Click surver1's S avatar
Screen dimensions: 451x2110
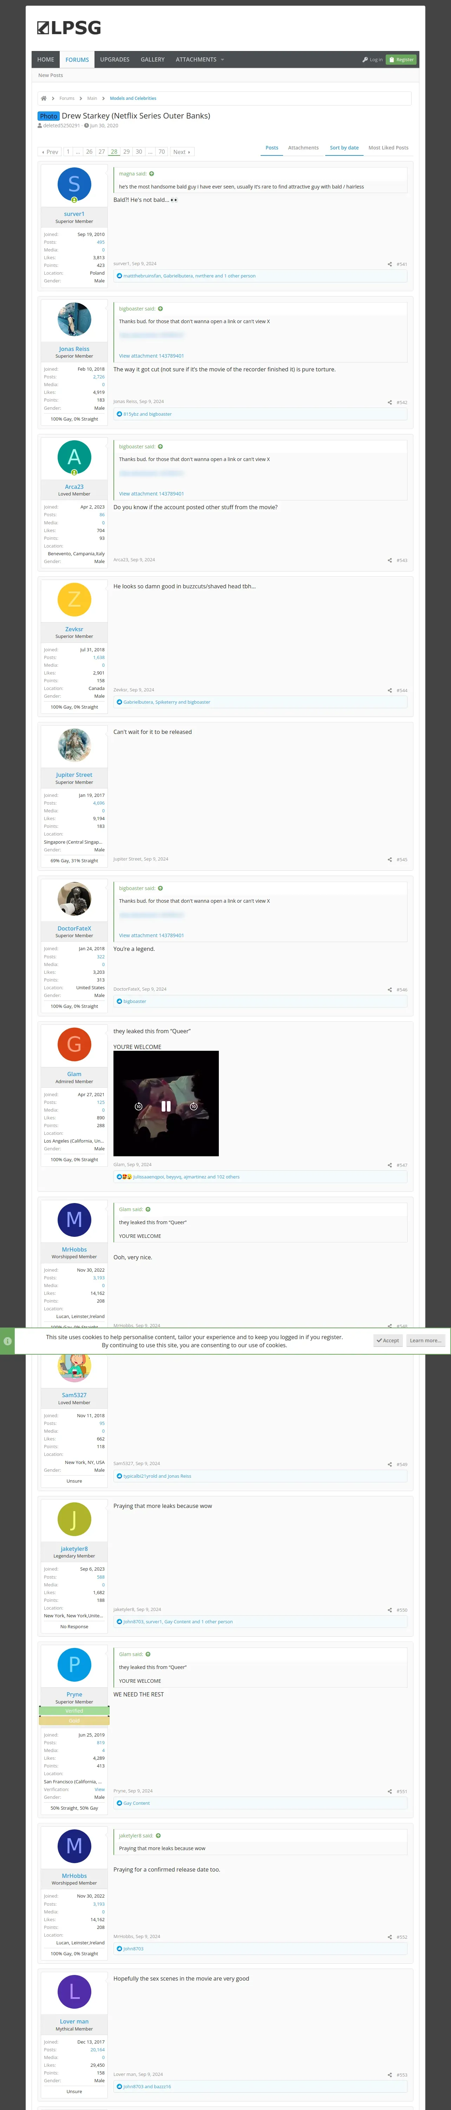coord(74,184)
